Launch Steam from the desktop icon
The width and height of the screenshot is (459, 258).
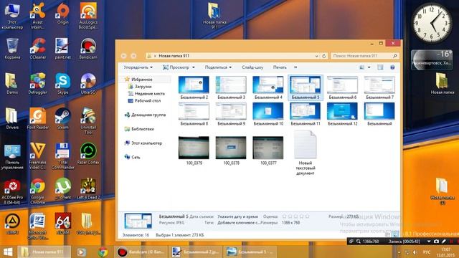[62, 119]
